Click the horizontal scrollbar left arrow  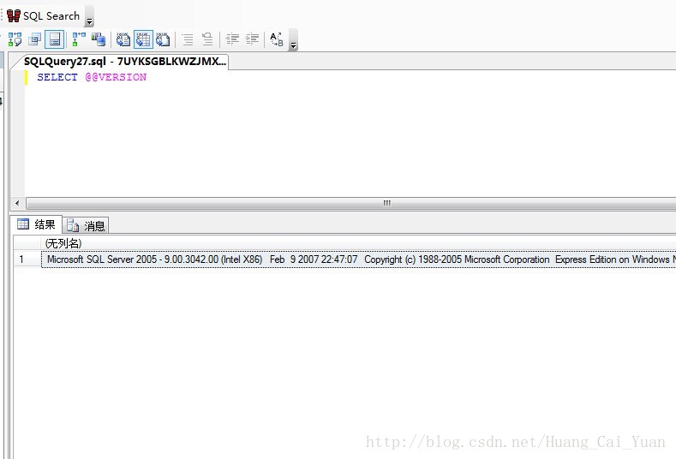point(17,203)
